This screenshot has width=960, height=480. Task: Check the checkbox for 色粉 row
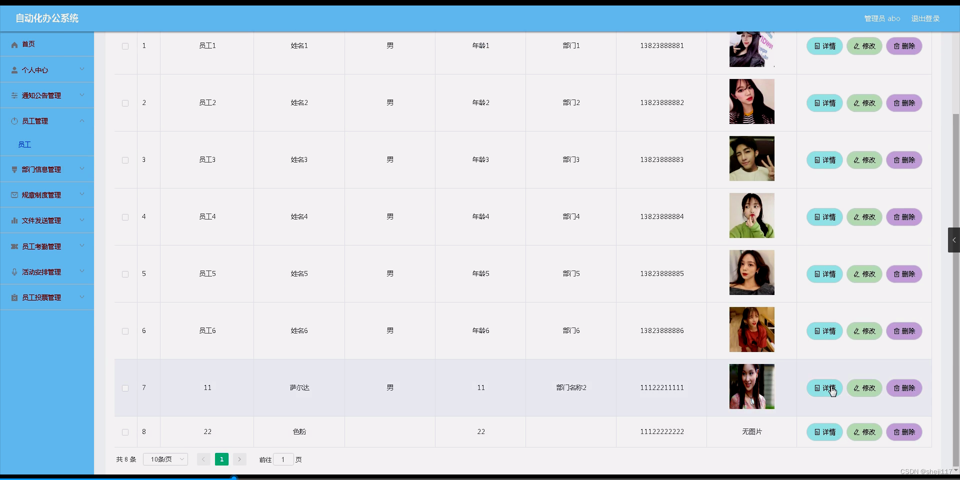(125, 432)
